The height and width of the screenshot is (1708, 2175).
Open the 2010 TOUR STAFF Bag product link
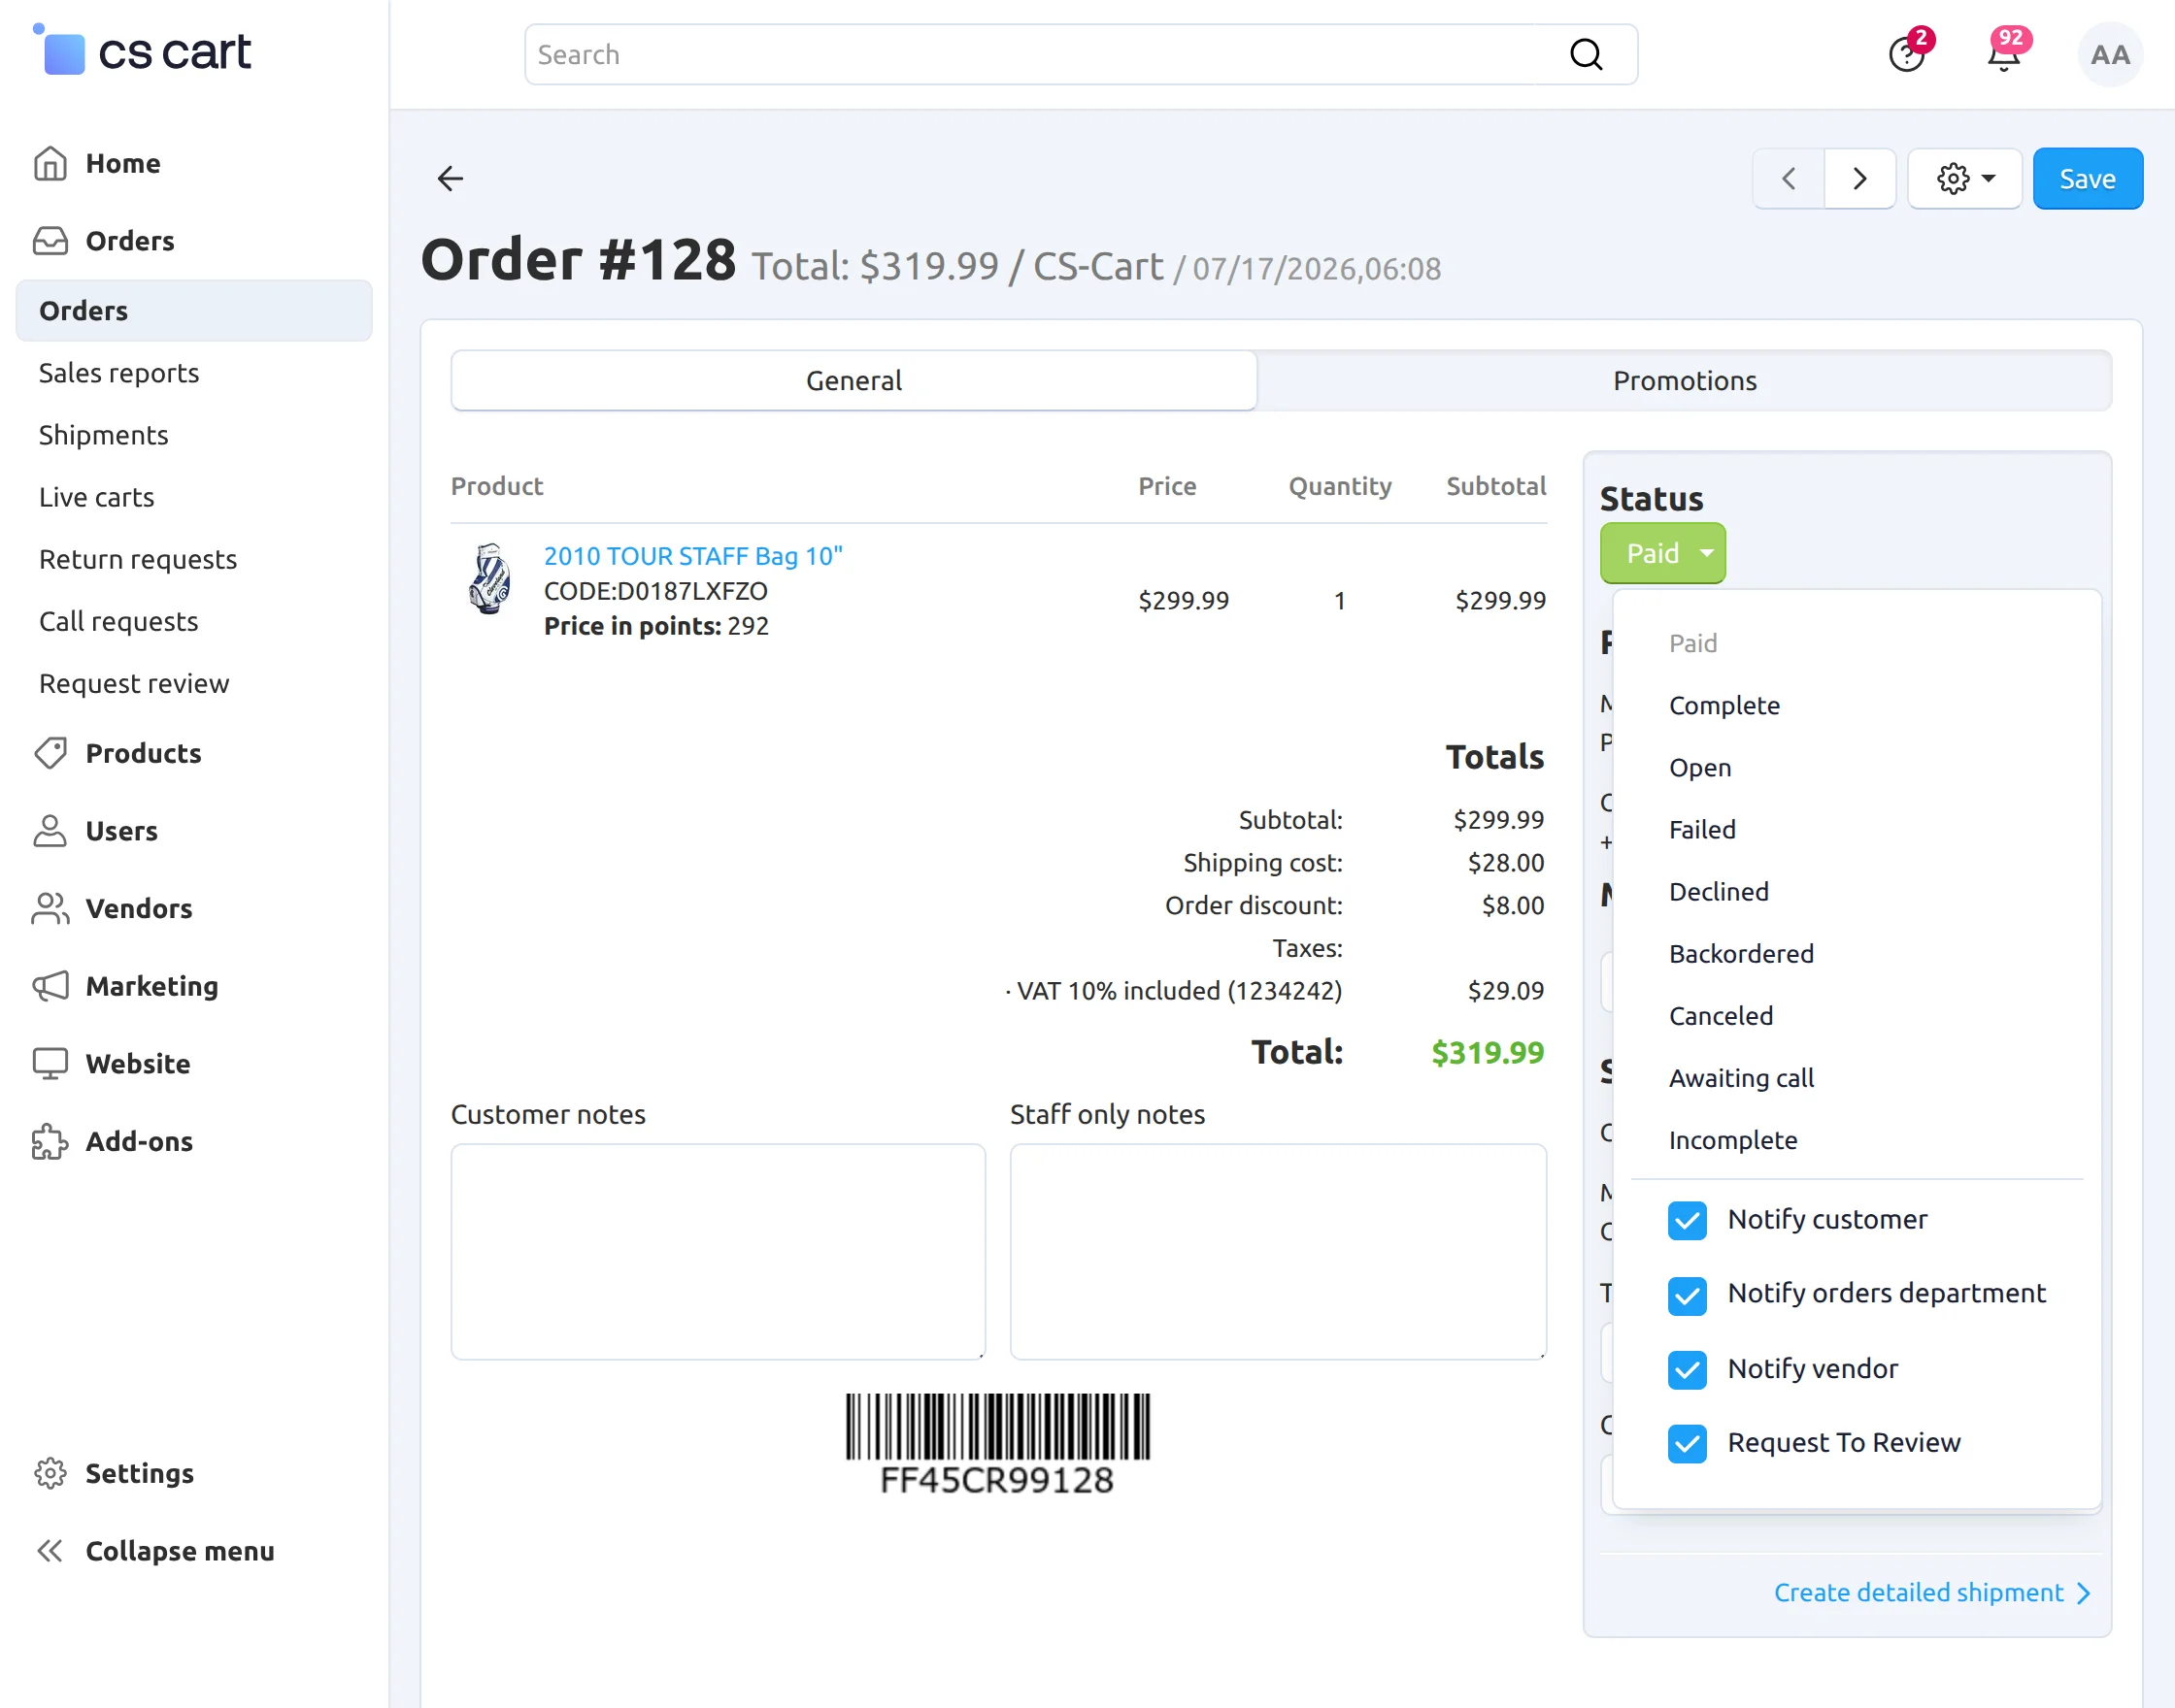[693, 556]
